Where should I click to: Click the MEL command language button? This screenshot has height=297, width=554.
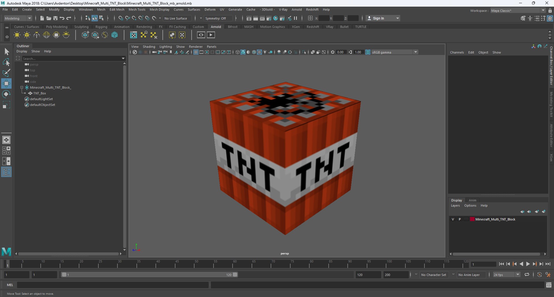coord(10,285)
